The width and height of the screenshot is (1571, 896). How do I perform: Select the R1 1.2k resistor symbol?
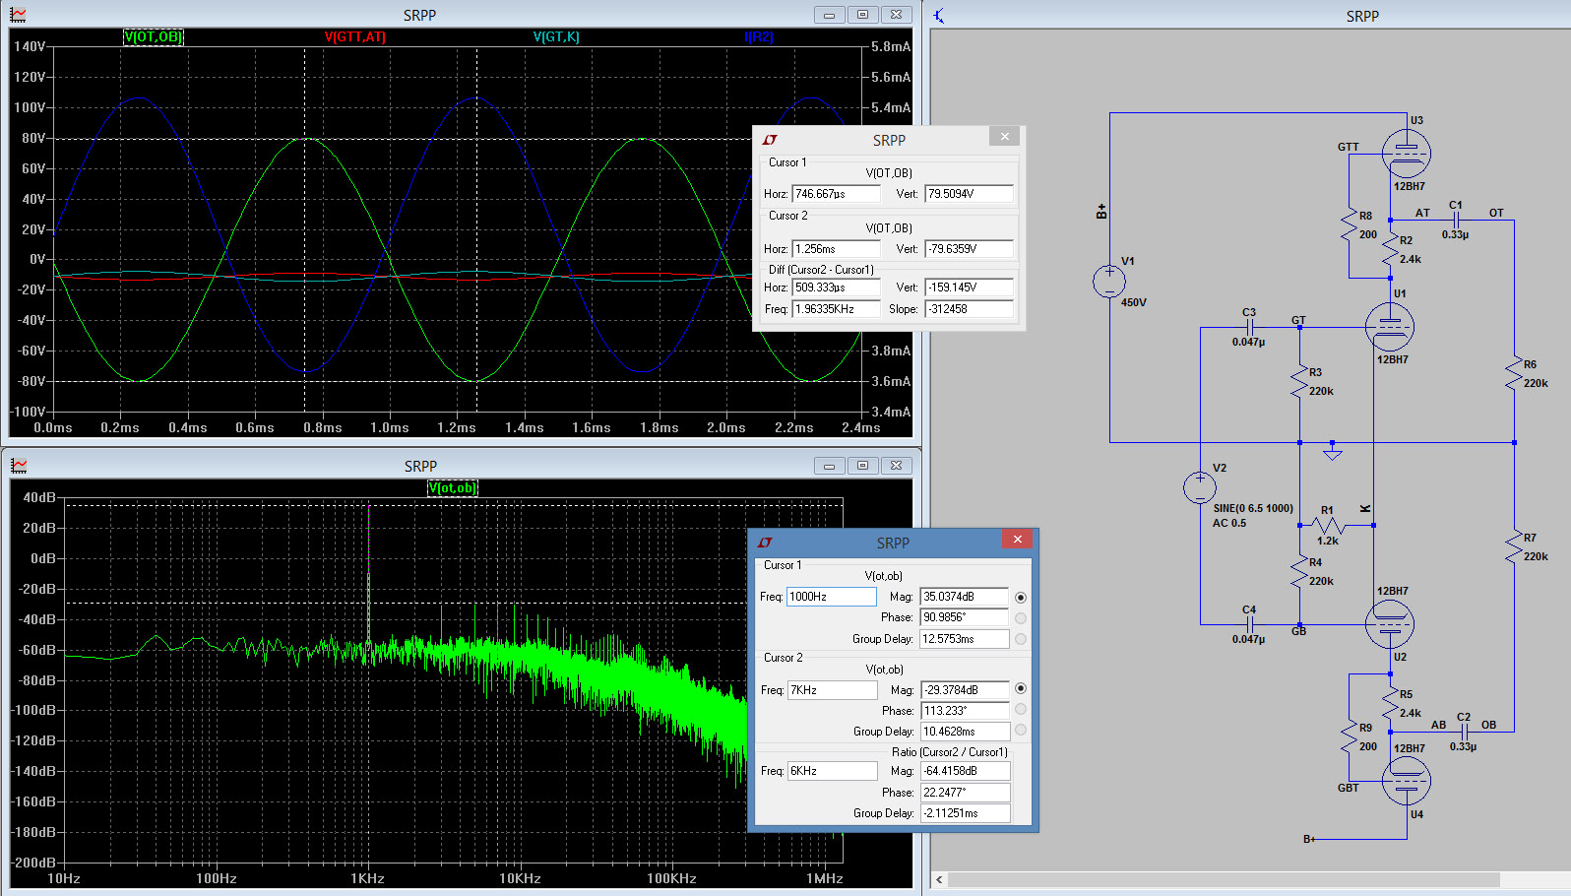[1328, 526]
